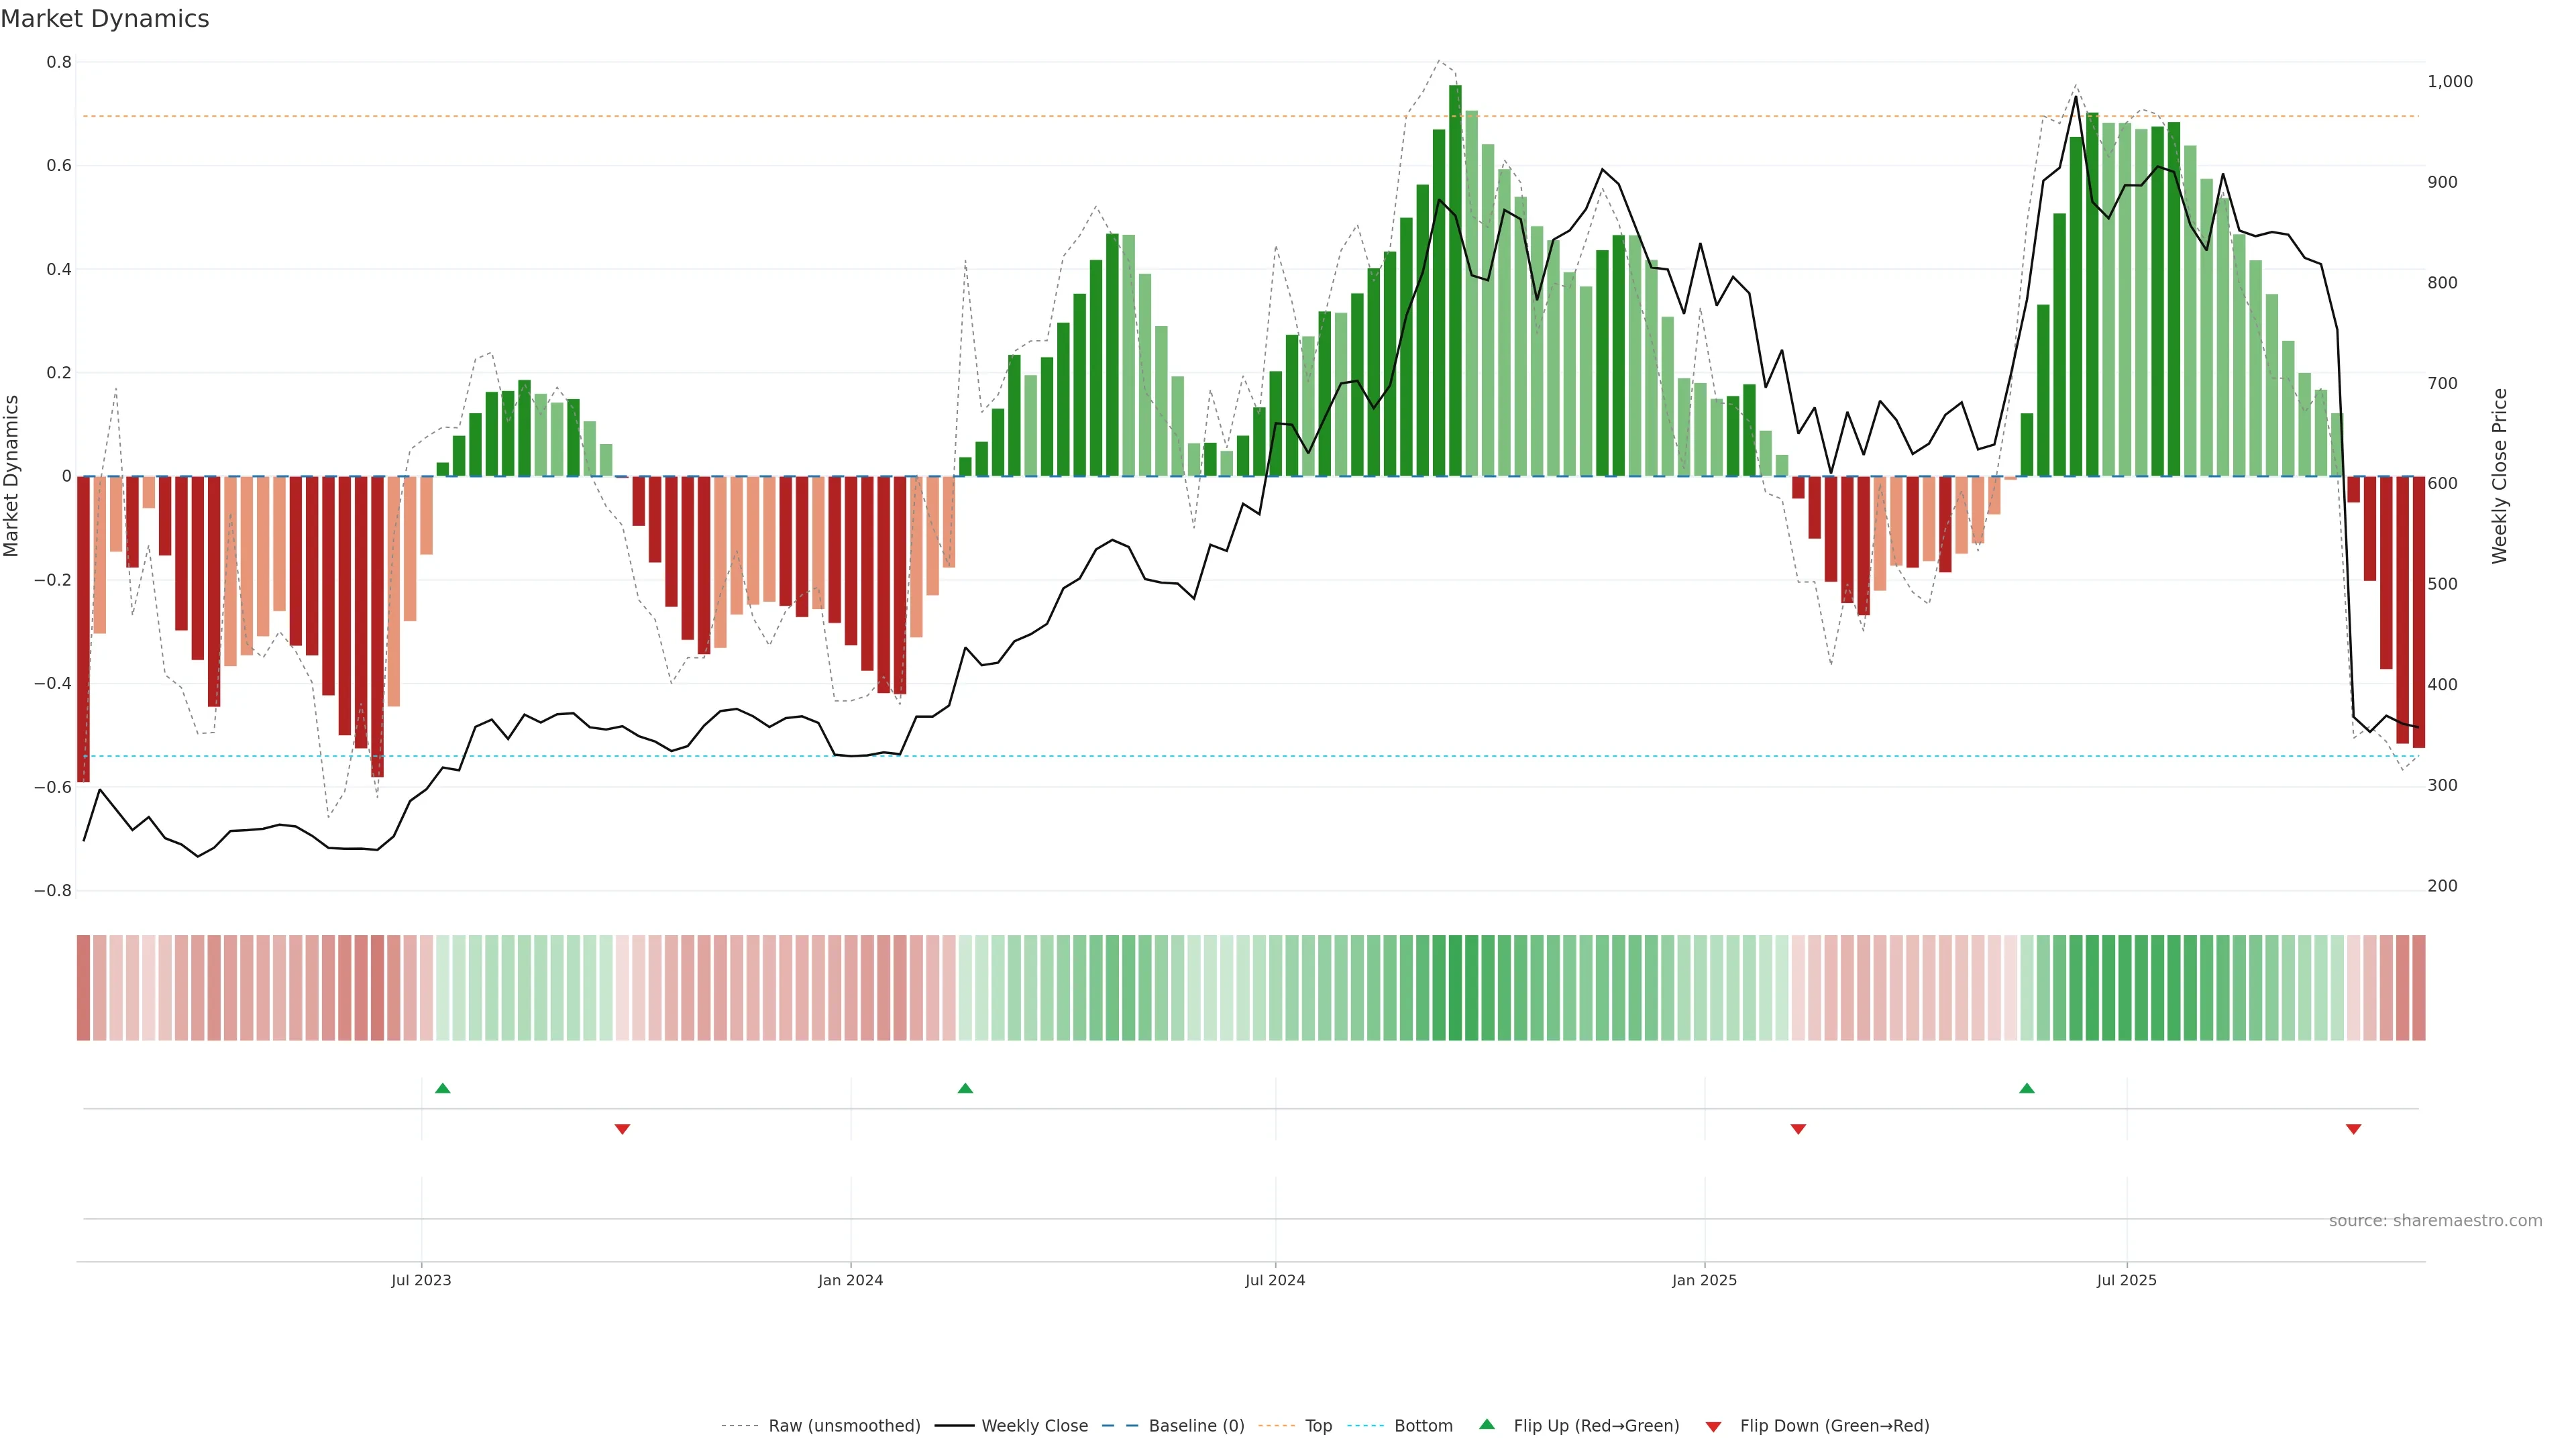Toggle Weekly Close legend entry
Viewport: 2576px width, 1449px height.
pyautogui.click(x=1034, y=1426)
